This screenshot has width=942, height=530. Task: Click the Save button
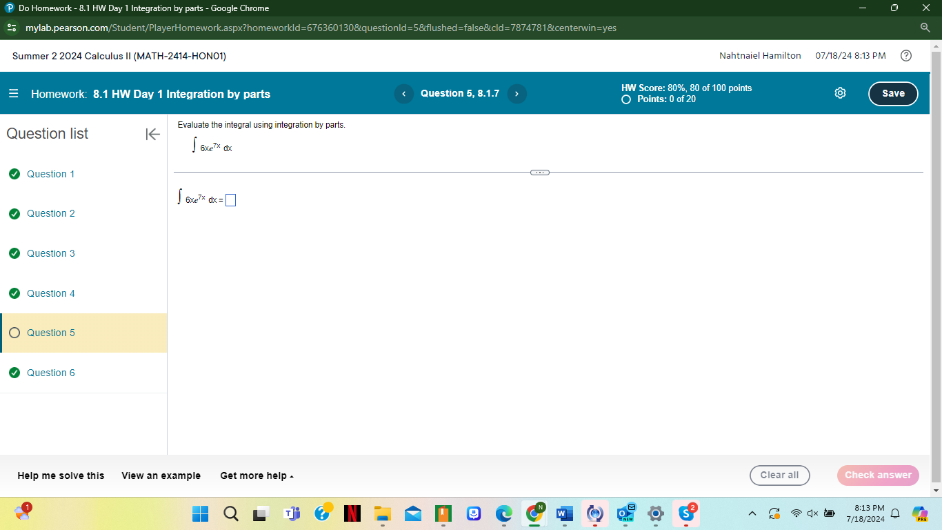[893, 93]
